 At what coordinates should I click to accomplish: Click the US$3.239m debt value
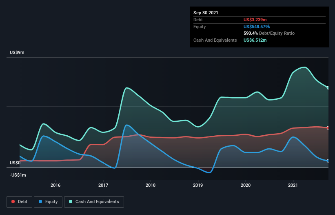[x=255, y=20]
